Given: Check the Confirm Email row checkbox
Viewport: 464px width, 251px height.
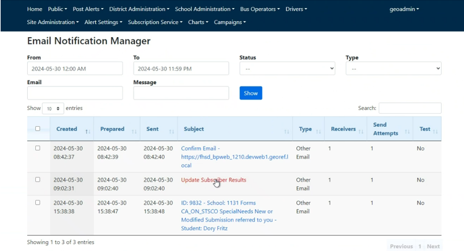Looking at the screenshot, I should 38,148.
